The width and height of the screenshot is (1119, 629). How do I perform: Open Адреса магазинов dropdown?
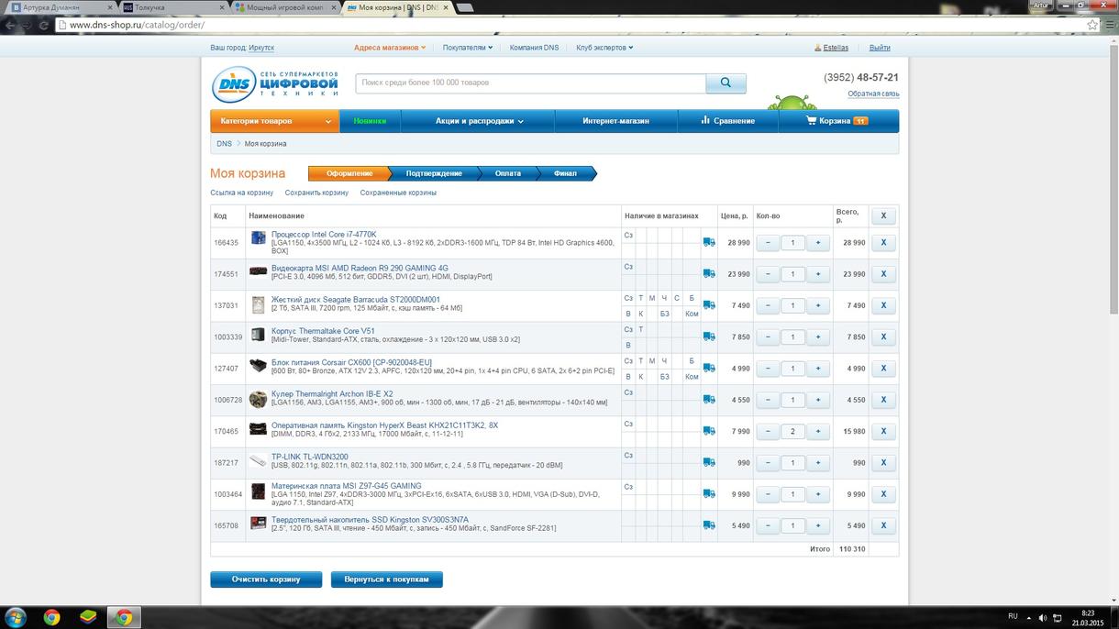(x=390, y=48)
